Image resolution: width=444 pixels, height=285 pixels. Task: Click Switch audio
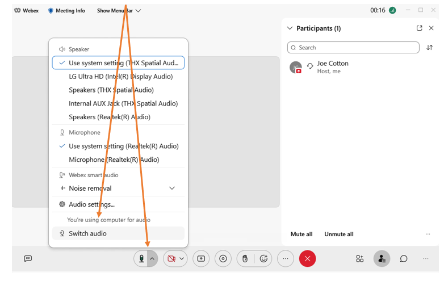click(x=118, y=233)
